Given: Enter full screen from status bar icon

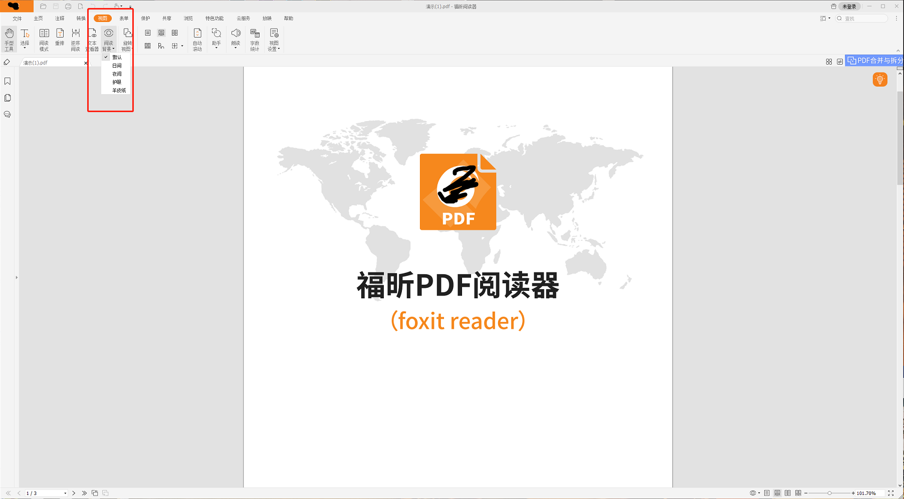Looking at the screenshot, I should tap(891, 493).
